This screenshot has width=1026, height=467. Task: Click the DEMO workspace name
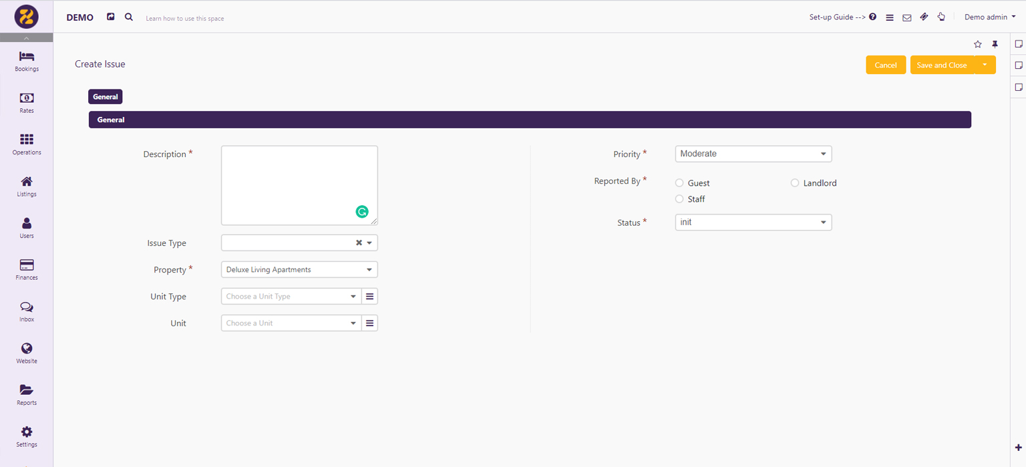[80, 17]
